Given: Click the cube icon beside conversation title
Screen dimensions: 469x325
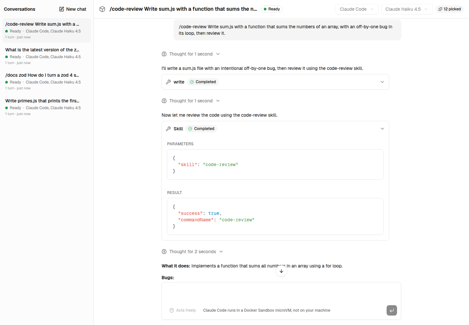Looking at the screenshot, I should coord(102,9).
